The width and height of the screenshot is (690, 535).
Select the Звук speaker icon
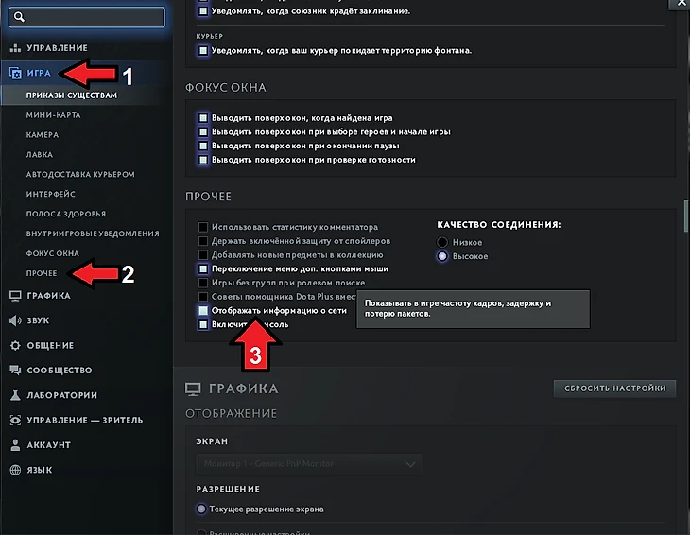15,320
